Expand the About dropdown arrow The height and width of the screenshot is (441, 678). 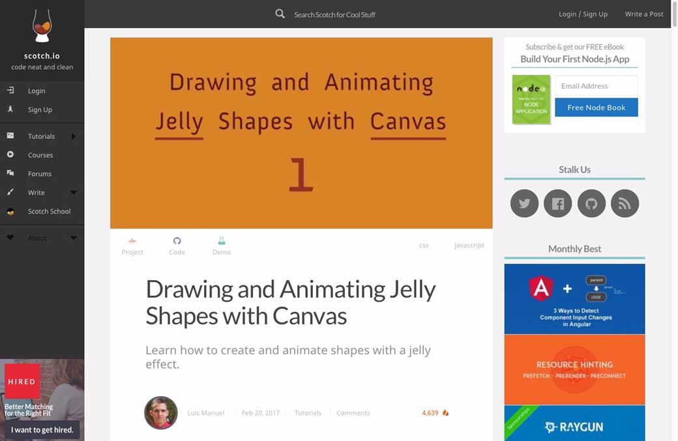(74, 238)
